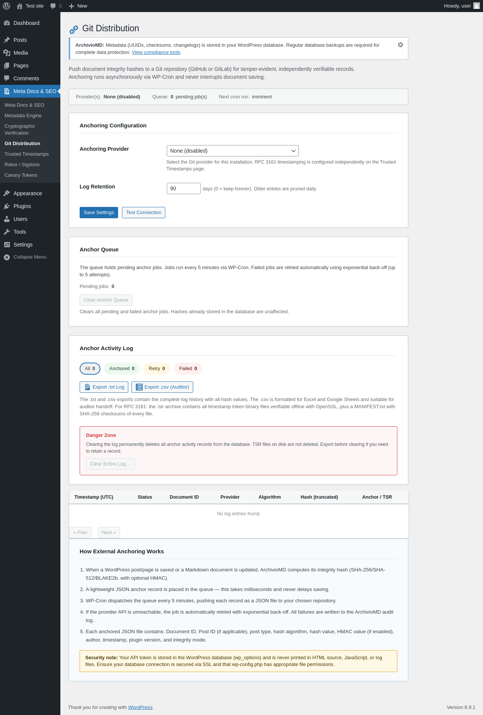The height and width of the screenshot is (715, 483).
Task: Open the Trusted Timestamps submenu page
Action: click(26, 154)
